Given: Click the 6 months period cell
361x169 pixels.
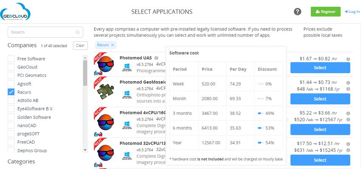Looking at the screenshot, I should [184, 128].
